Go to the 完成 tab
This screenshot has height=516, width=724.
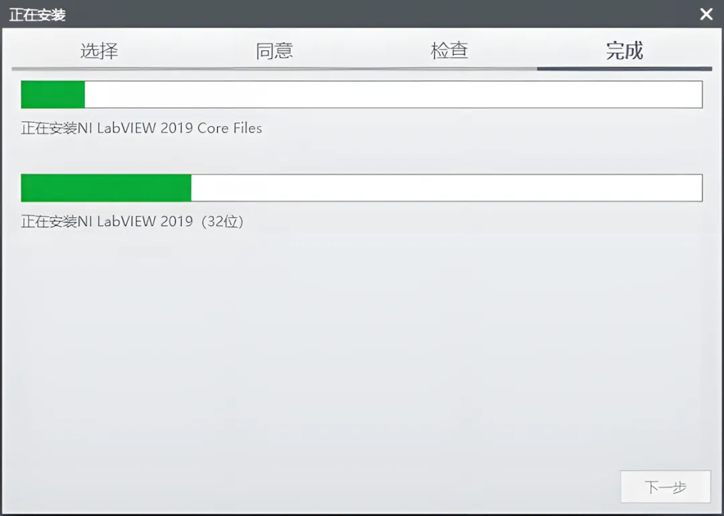click(624, 50)
